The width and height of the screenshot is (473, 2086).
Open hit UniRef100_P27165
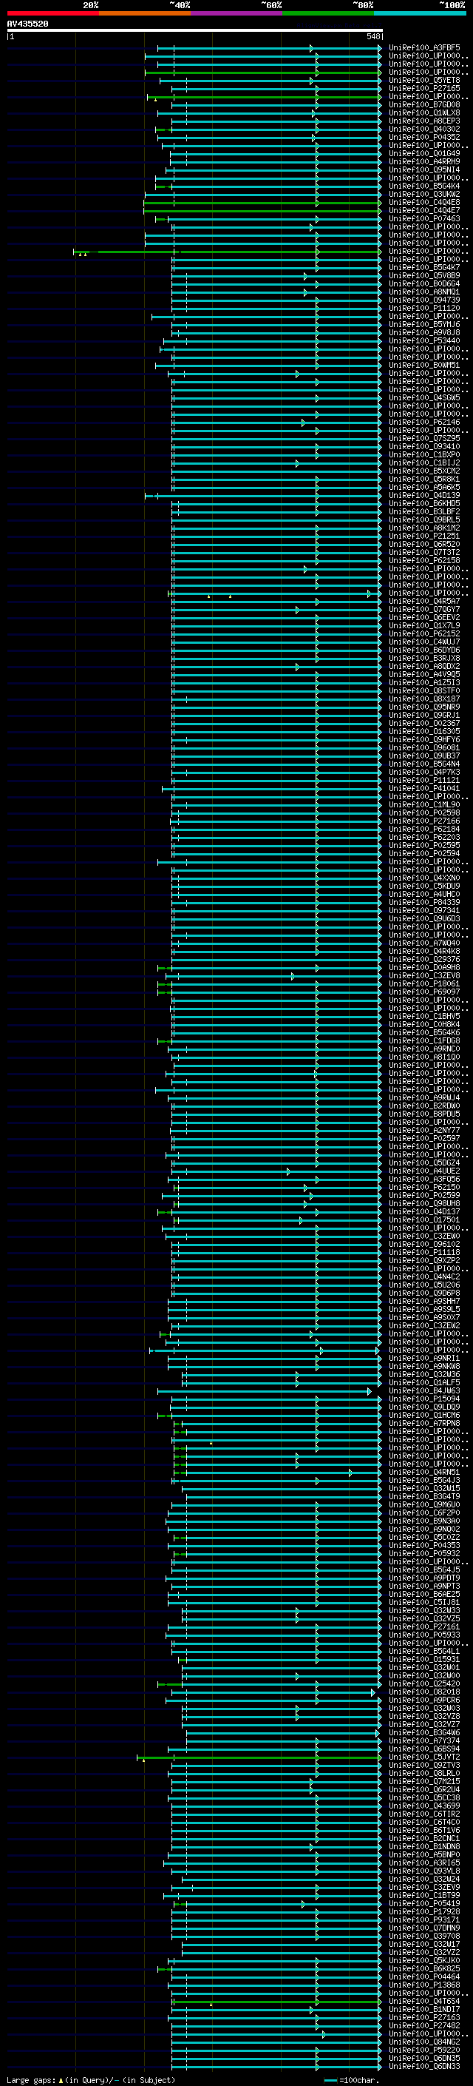click(x=423, y=88)
